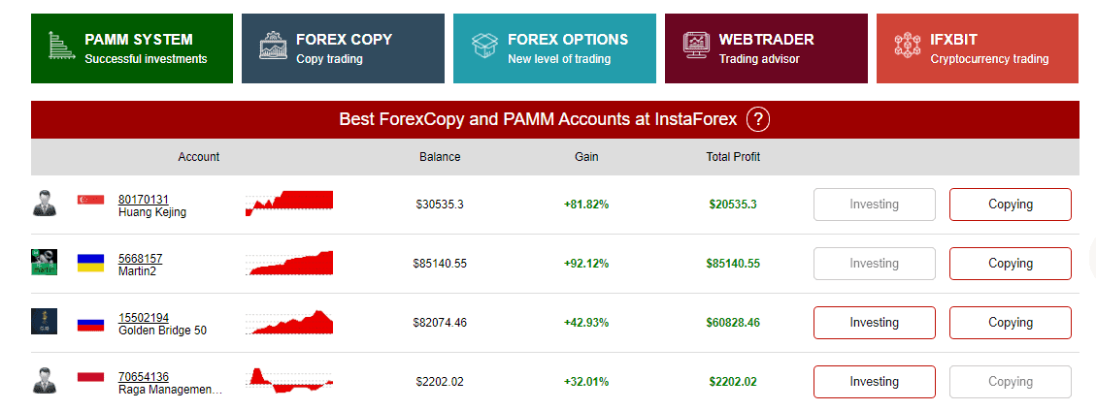Click the IFXBIT cryptocurrency network icon
1096x410 pixels.
(908, 46)
